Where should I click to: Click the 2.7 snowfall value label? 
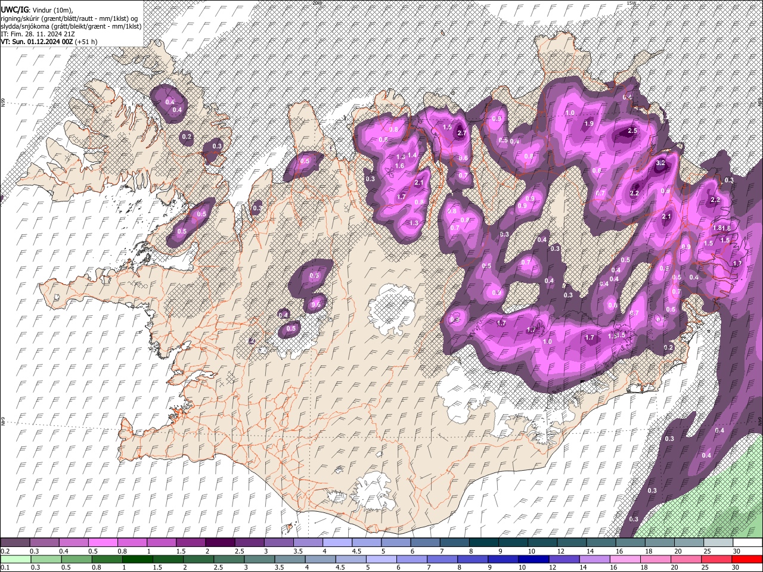tap(461, 133)
